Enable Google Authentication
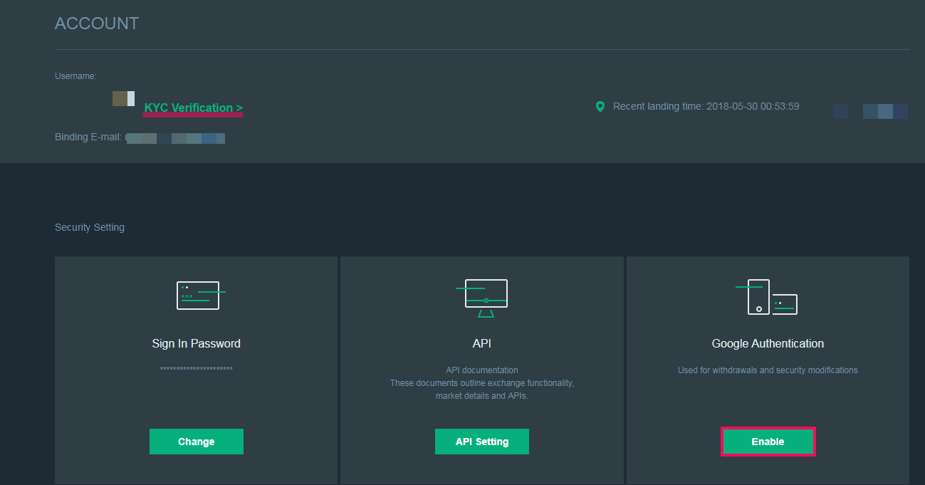This screenshot has height=485, width=925. [x=768, y=442]
